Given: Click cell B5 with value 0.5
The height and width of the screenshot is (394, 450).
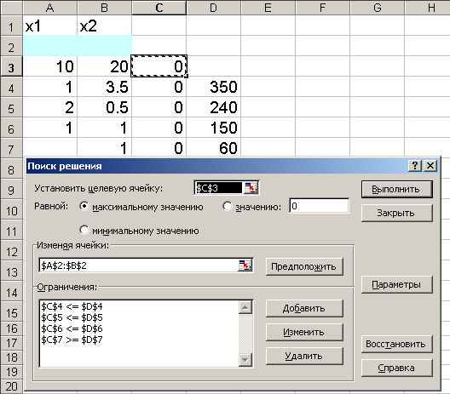Looking at the screenshot, I should [105, 107].
